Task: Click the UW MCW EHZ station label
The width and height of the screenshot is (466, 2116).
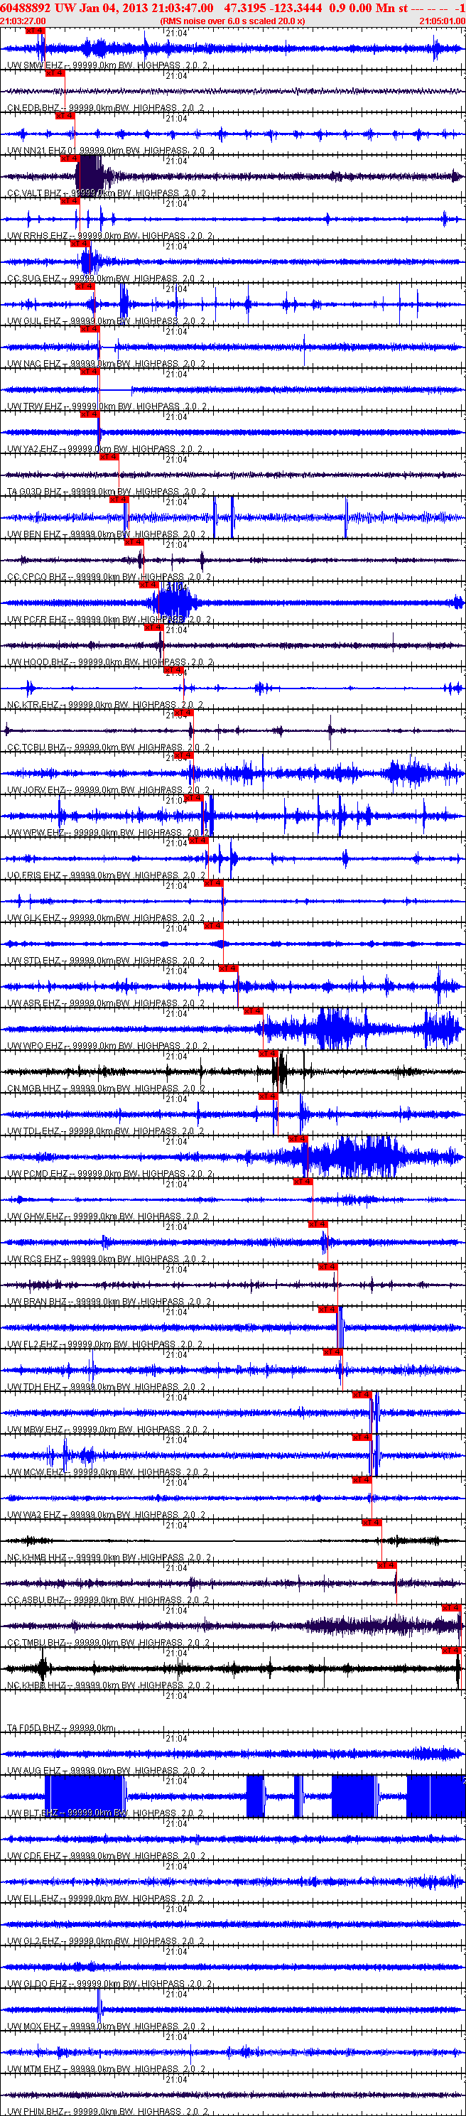Action: [36, 1473]
